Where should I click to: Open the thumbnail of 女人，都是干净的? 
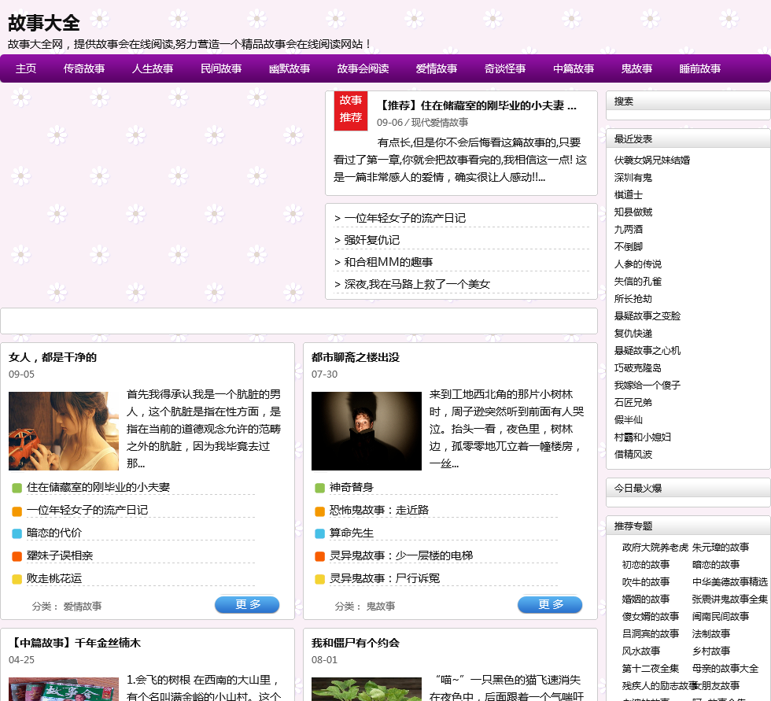tap(64, 431)
